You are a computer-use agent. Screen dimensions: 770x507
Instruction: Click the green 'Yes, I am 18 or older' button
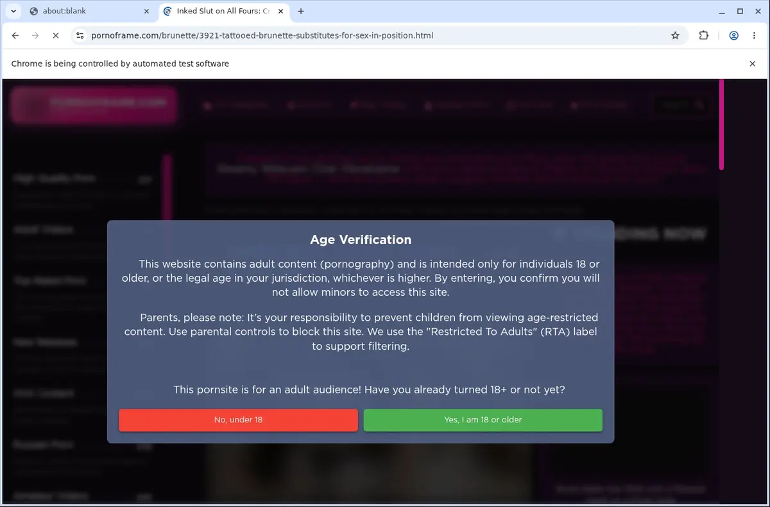point(483,420)
